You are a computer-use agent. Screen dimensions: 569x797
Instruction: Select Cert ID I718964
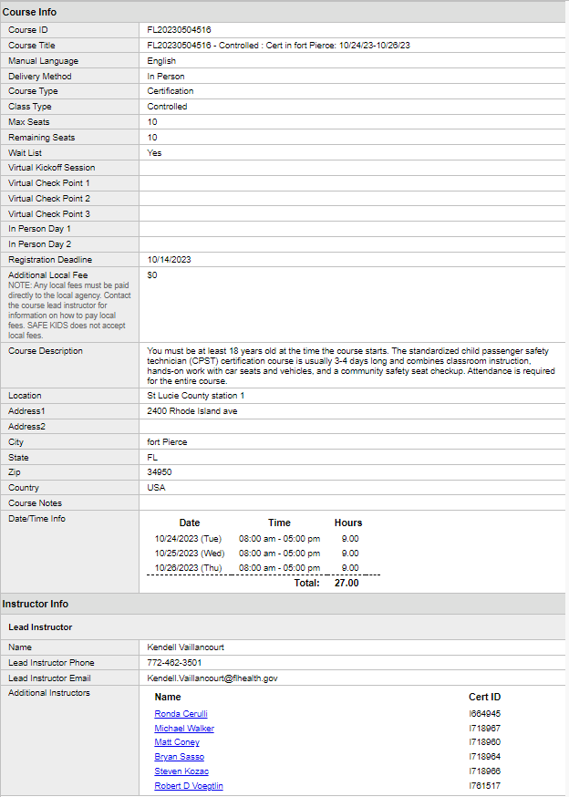[x=484, y=757]
